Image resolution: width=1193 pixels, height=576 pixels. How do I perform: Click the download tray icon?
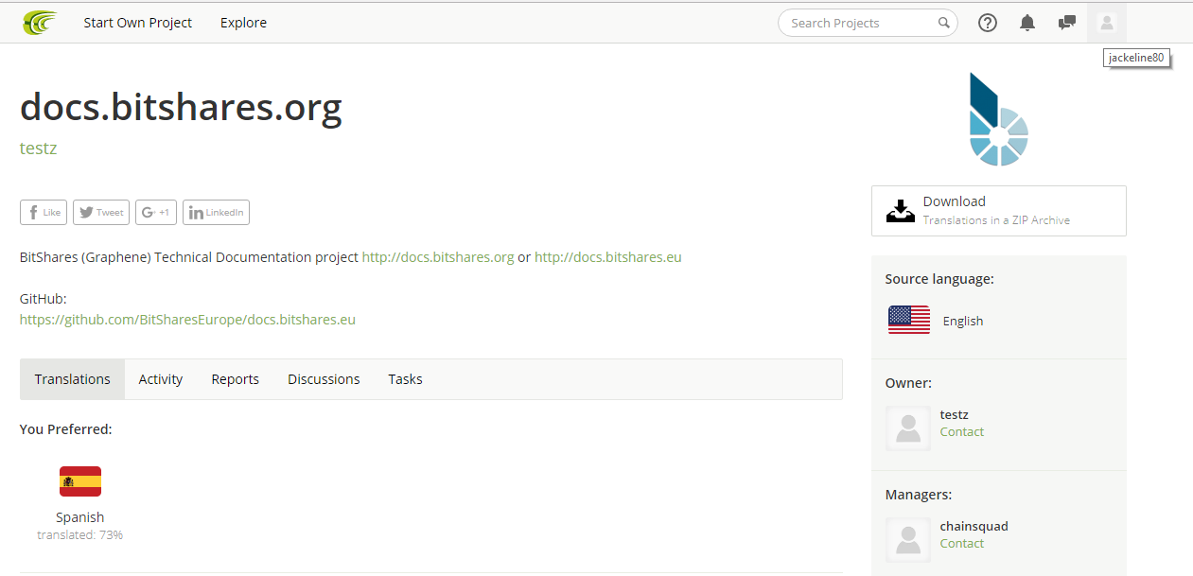901,210
